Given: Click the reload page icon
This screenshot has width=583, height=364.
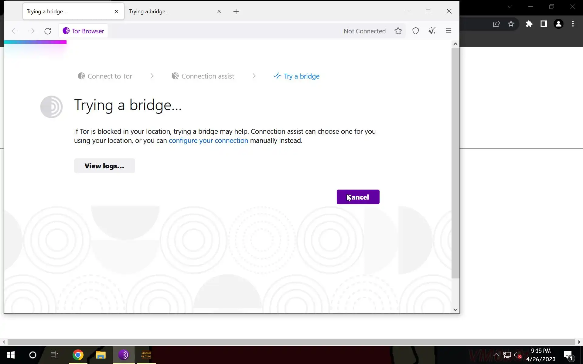Looking at the screenshot, I should click(x=48, y=31).
